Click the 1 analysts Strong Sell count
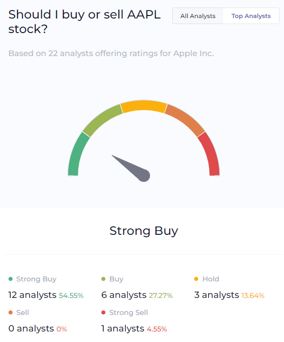The width and height of the screenshot is (284, 342). click(122, 328)
